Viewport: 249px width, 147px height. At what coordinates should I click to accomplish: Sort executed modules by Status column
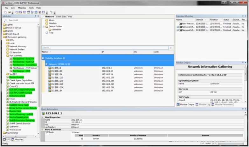227,20
